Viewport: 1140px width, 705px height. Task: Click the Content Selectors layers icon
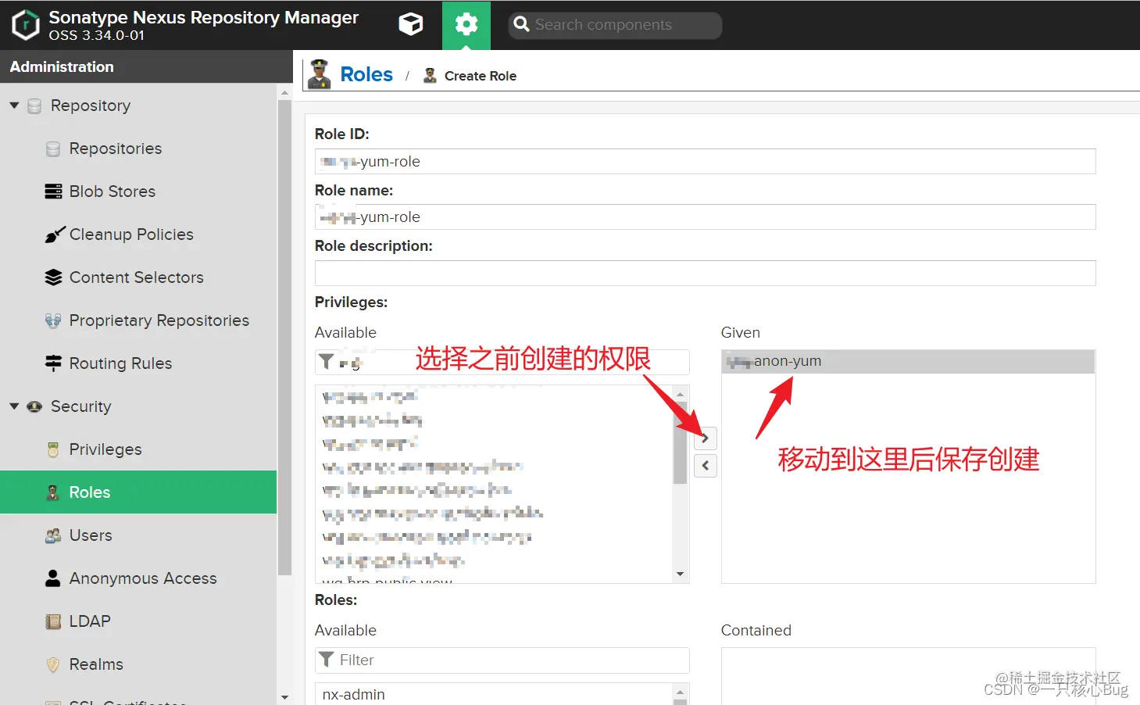(53, 277)
